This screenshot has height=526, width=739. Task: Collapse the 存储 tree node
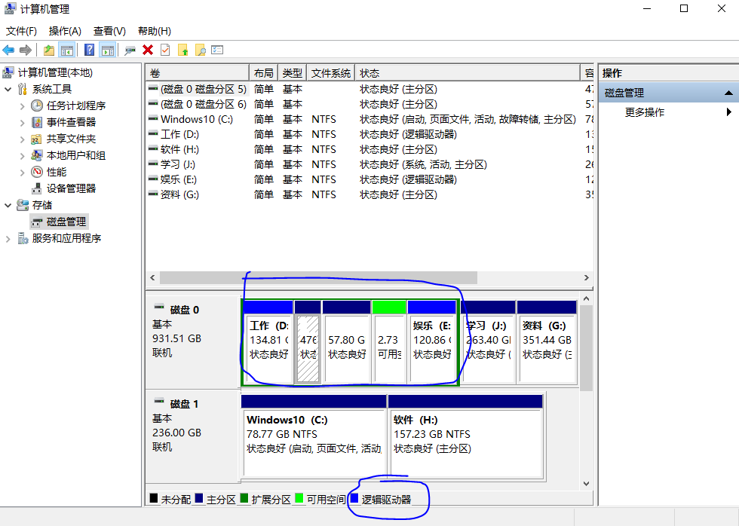pos(8,205)
